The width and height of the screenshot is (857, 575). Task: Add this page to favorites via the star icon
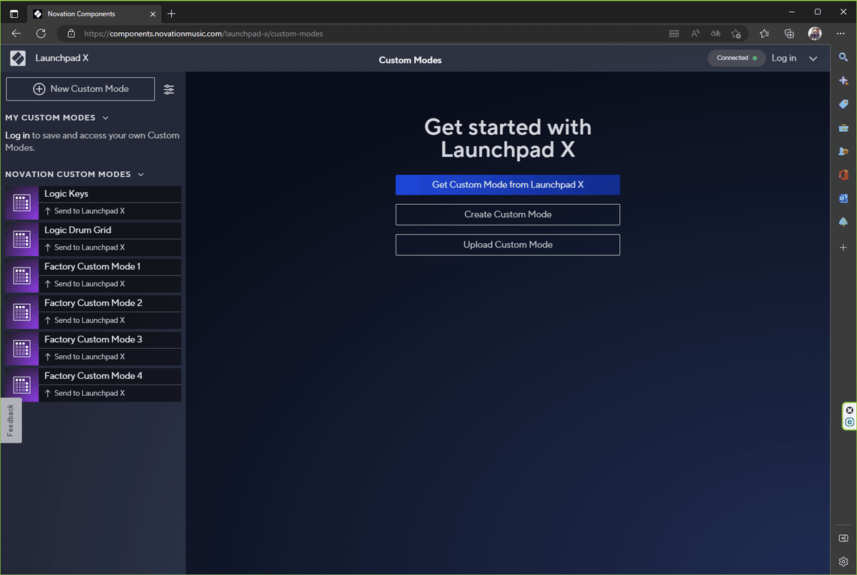pos(736,34)
